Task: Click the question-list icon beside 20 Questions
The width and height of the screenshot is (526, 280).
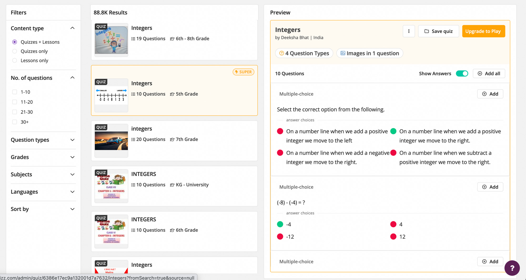Action: [x=133, y=139]
